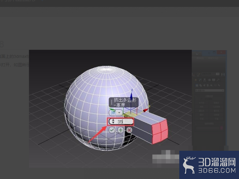Click the object name input field
This screenshot has width=239, height=179.
point(208,128)
